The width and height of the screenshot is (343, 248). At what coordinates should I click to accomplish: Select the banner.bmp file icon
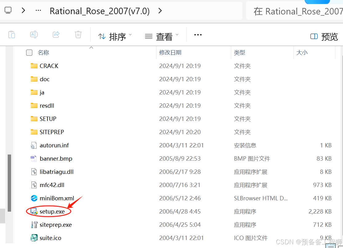[34, 158]
